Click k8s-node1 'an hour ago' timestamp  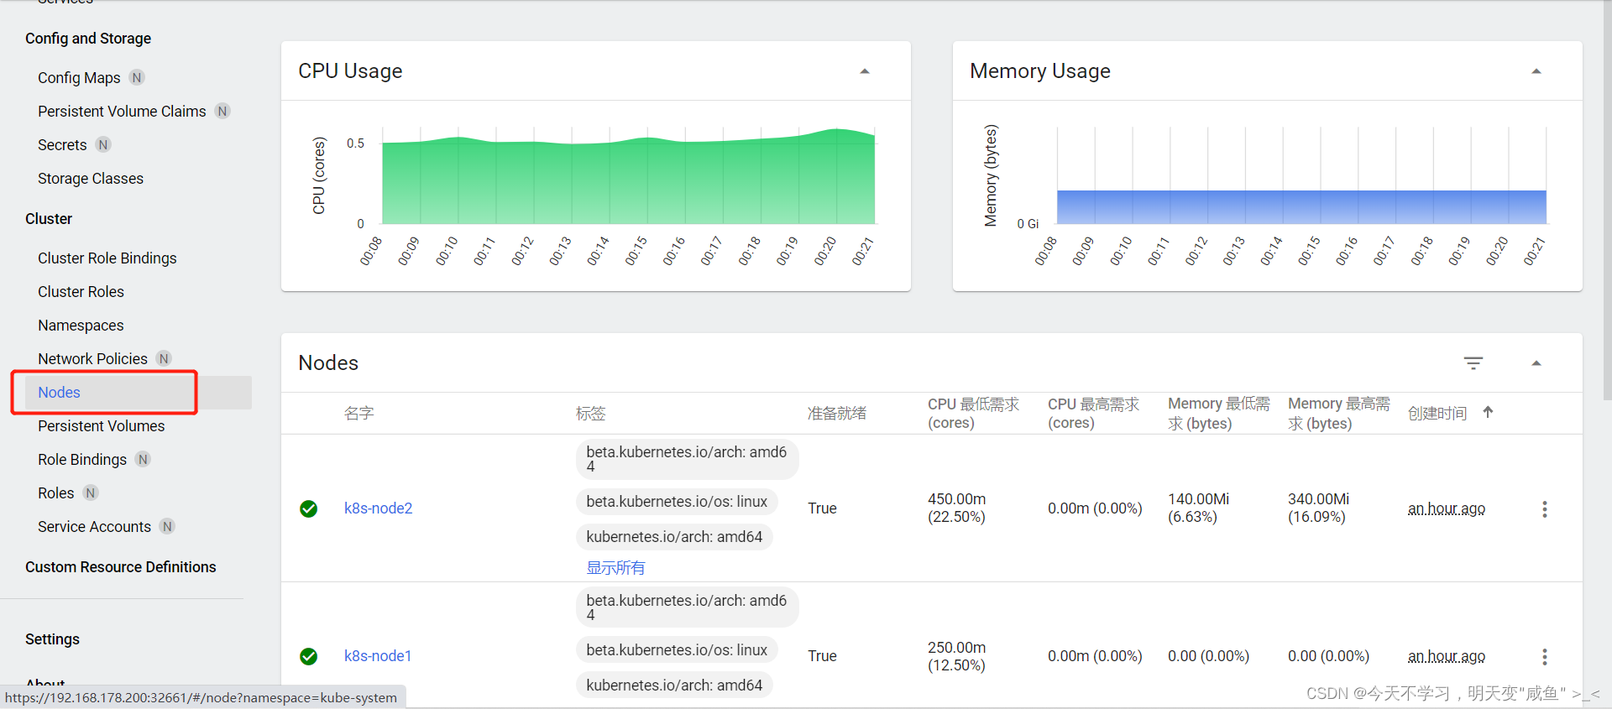tap(1446, 656)
